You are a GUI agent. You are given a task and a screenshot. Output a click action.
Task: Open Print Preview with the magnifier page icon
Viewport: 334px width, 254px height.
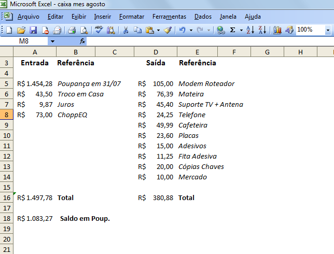click(x=84, y=30)
